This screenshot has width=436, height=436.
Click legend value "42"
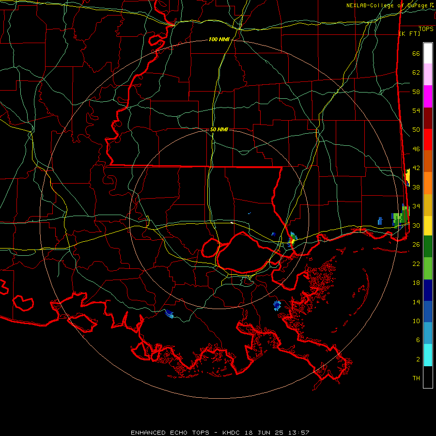pyautogui.click(x=416, y=168)
